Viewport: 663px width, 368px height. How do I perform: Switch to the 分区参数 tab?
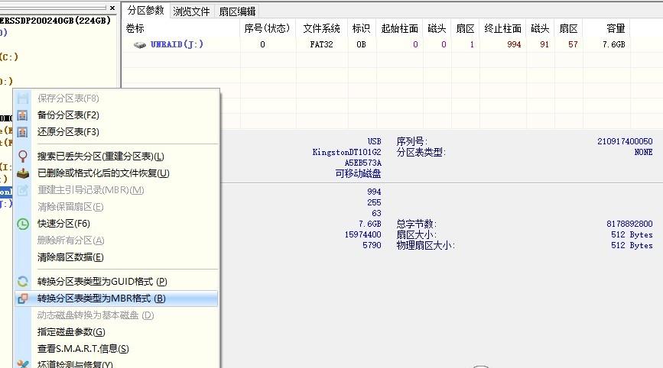point(145,11)
